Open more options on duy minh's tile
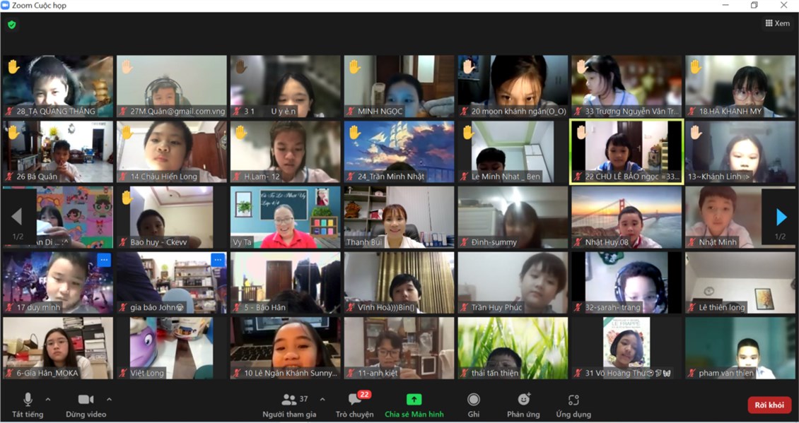This screenshot has width=799, height=423. click(104, 260)
